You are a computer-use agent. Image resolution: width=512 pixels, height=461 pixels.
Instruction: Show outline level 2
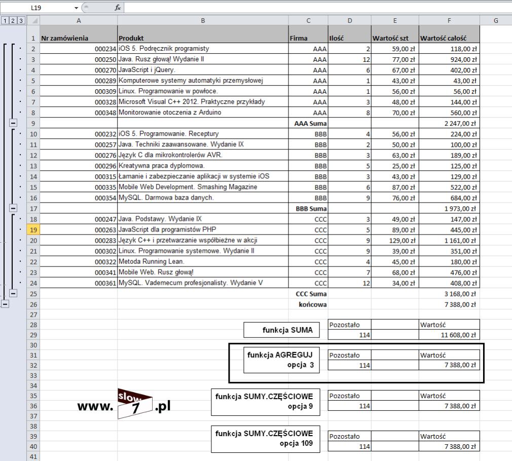(x=13, y=21)
